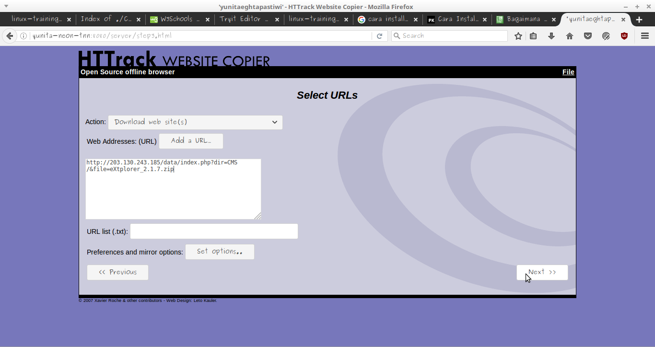The width and height of the screenshot is (655, 347).
Task: Close the Bagaimana tab
Action: (x=554, y=20)
